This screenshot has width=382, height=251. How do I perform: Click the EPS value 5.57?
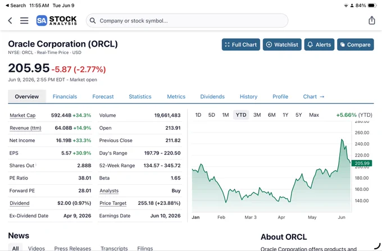click(x=66, y=153)
